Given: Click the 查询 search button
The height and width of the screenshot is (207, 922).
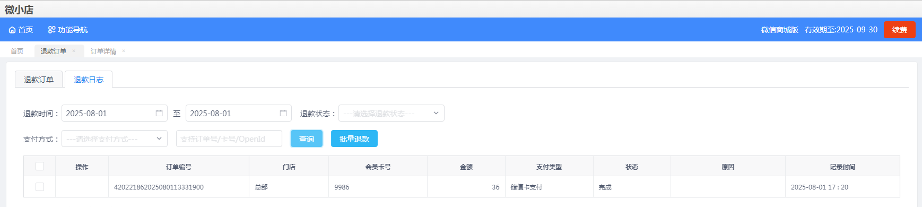Looking at the screenshot, I should [x=307, y=139].
